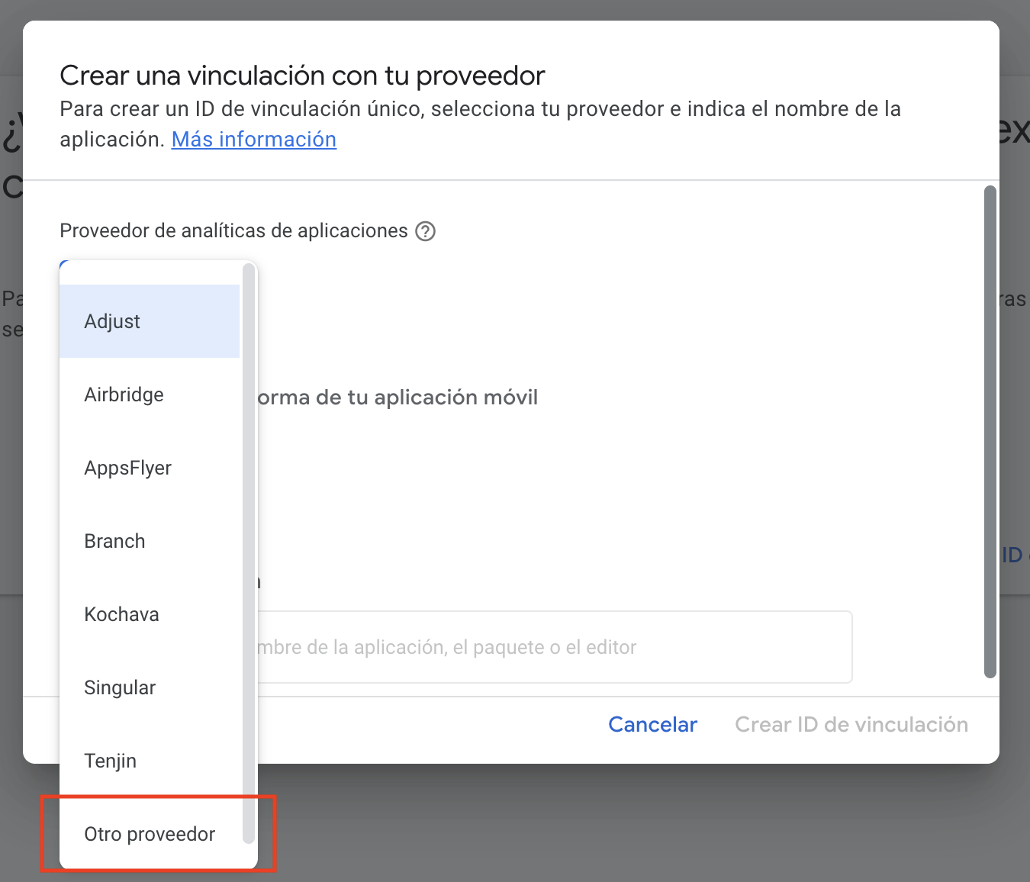Select the Branch provider option
1030x882 pixels.
coord(114,541)
